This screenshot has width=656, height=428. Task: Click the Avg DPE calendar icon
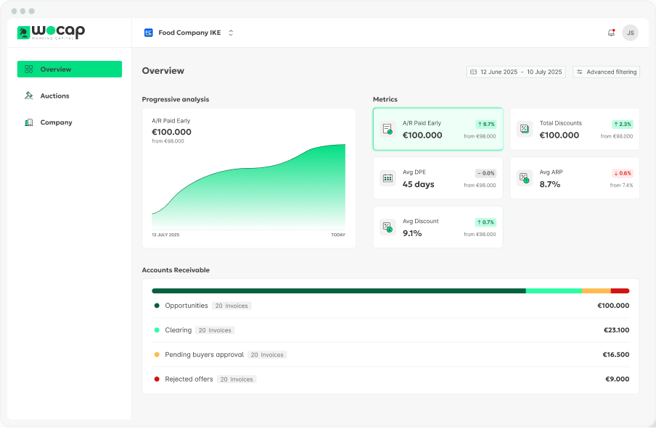click(x=388, y=178)
